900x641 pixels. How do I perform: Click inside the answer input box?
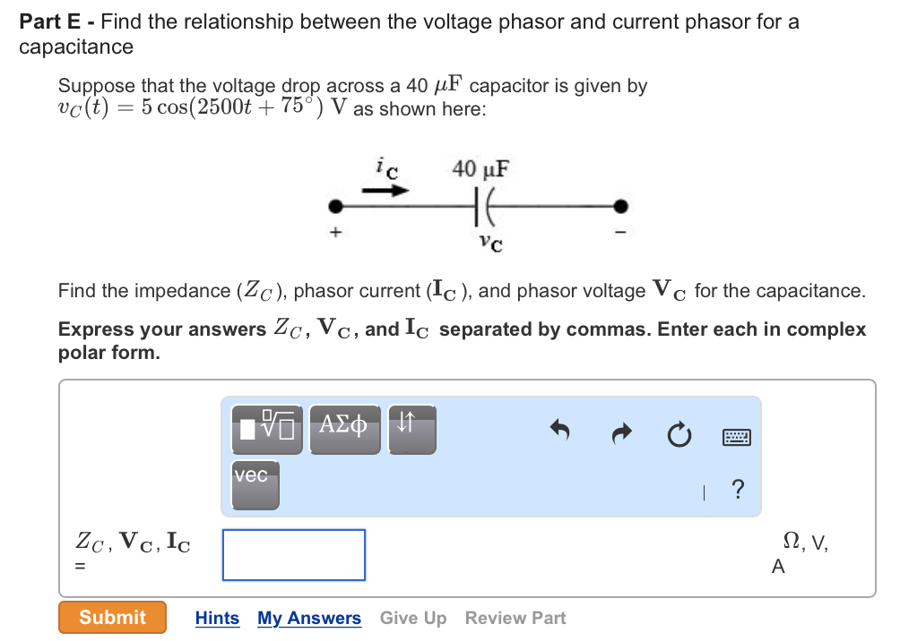293,555
